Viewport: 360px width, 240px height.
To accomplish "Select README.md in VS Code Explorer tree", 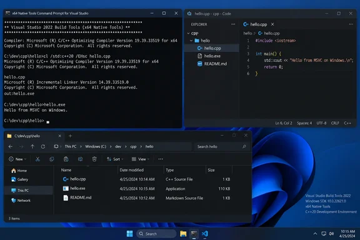I will (x=212, y=64).
